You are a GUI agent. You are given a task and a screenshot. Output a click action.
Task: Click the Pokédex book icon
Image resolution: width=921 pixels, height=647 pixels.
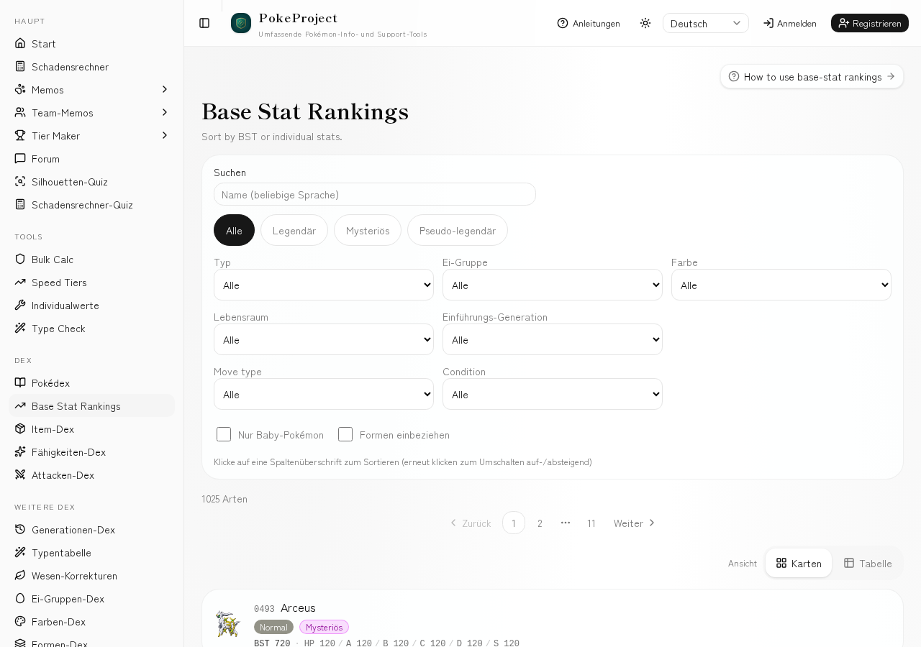click(x=20, y=382)
